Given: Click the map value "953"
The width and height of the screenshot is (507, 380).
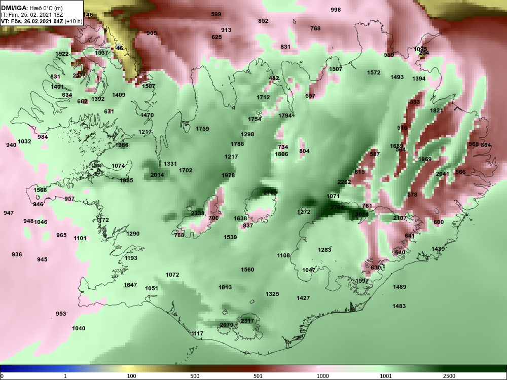Looking at the screenshot, I should pyautogui.click(x=61, y=314).
